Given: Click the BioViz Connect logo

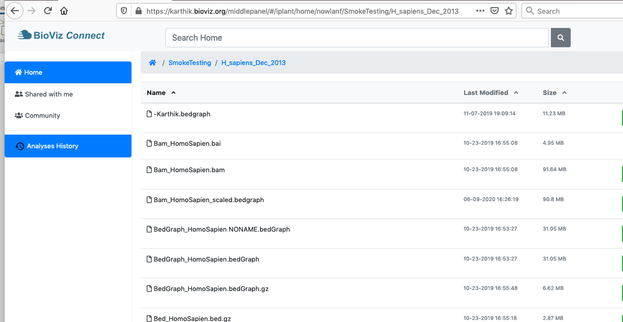Looking at the screenshot, I should tap(61, 36).
